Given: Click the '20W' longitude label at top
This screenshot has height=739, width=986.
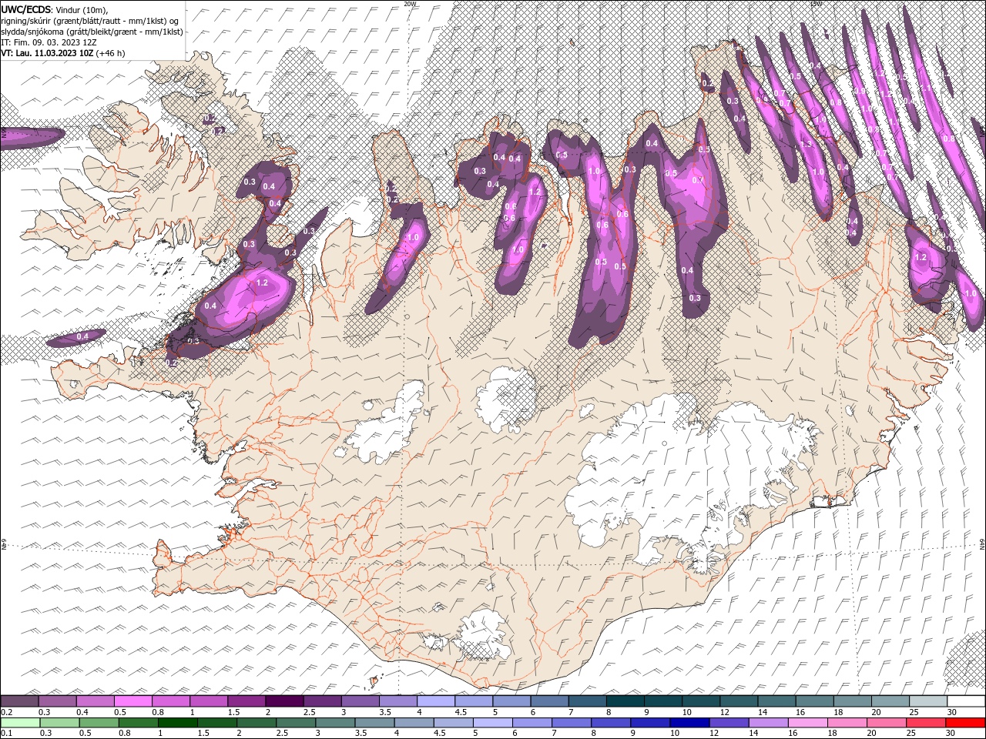Looking at the screenshot, I should click(x=410, y=3).
